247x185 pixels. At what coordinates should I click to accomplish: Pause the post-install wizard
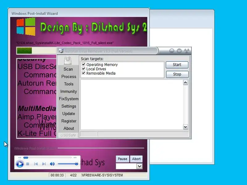click(x=123, y=159)
